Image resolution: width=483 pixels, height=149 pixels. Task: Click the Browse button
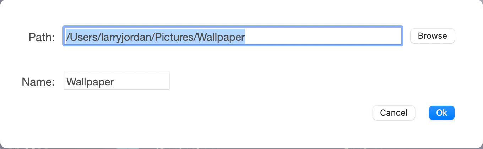(432, 36)
